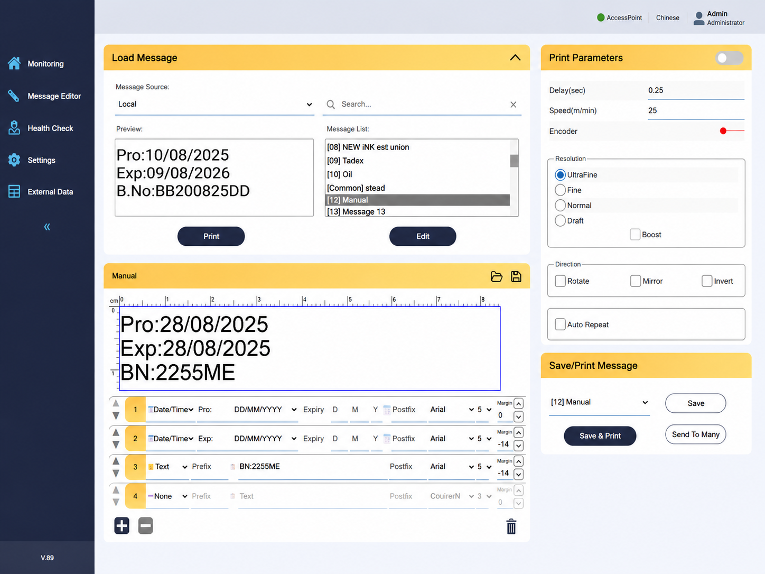Move line 1 down with arrow

[x=116, y=416]
